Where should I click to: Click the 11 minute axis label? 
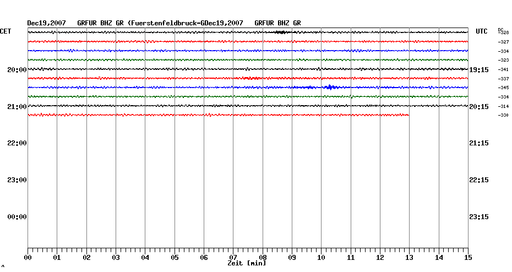coord(351,258)
